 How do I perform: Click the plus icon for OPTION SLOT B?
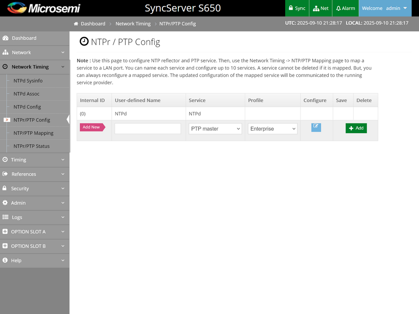pyautogui.click(x=5, y=246)
